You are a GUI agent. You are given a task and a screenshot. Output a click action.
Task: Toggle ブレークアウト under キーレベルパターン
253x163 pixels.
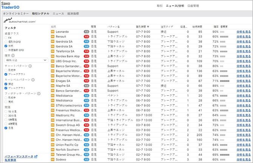6,88
